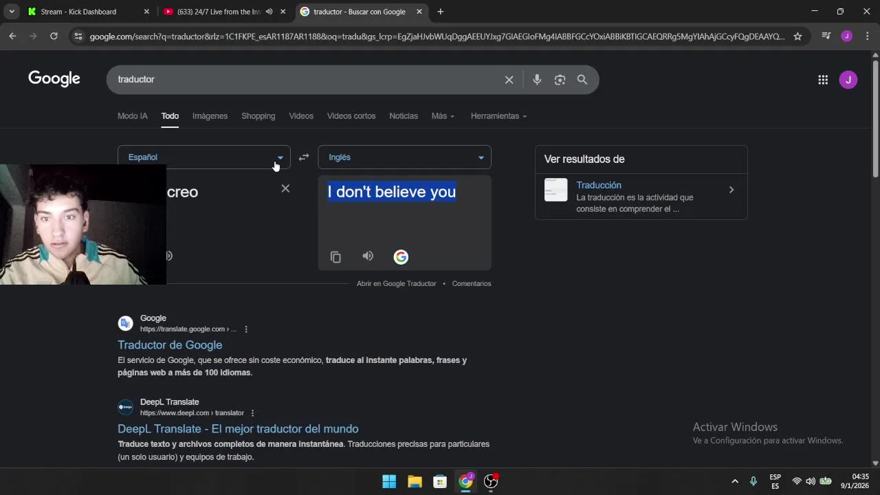This screenshot has height=495, width=880.
Task: Switch to Videos cortos tab
Action: (351, 116)
